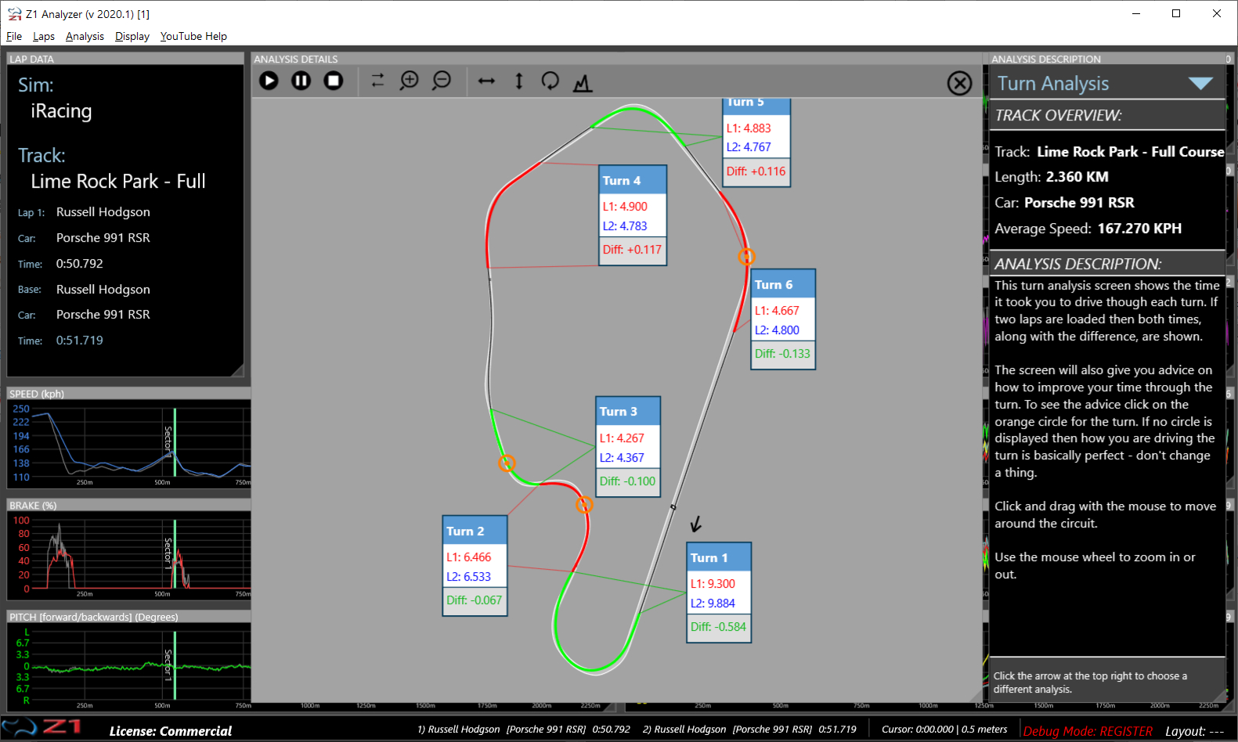Select the Turn 6 info box header

[783, 284]
